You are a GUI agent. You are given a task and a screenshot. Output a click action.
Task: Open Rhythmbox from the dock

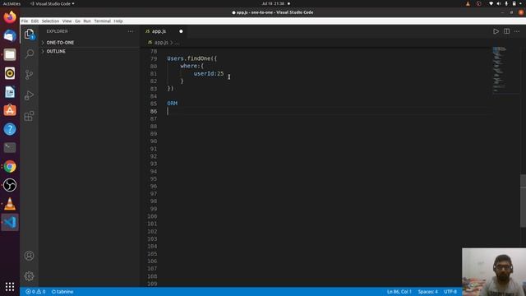point(10,73)
